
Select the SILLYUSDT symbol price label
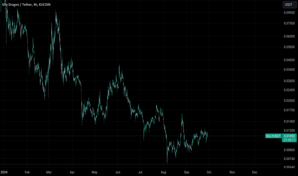pos(273,136)
